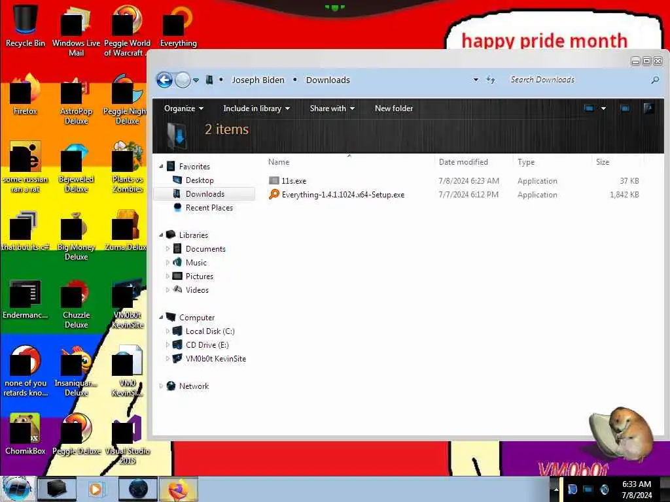This screenshot has width=670, height=502.
Task: Click the Search Downloads field
Action: point(577,80)
